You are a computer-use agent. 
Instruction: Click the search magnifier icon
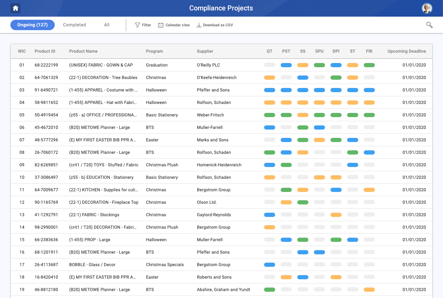coord(429,25)
